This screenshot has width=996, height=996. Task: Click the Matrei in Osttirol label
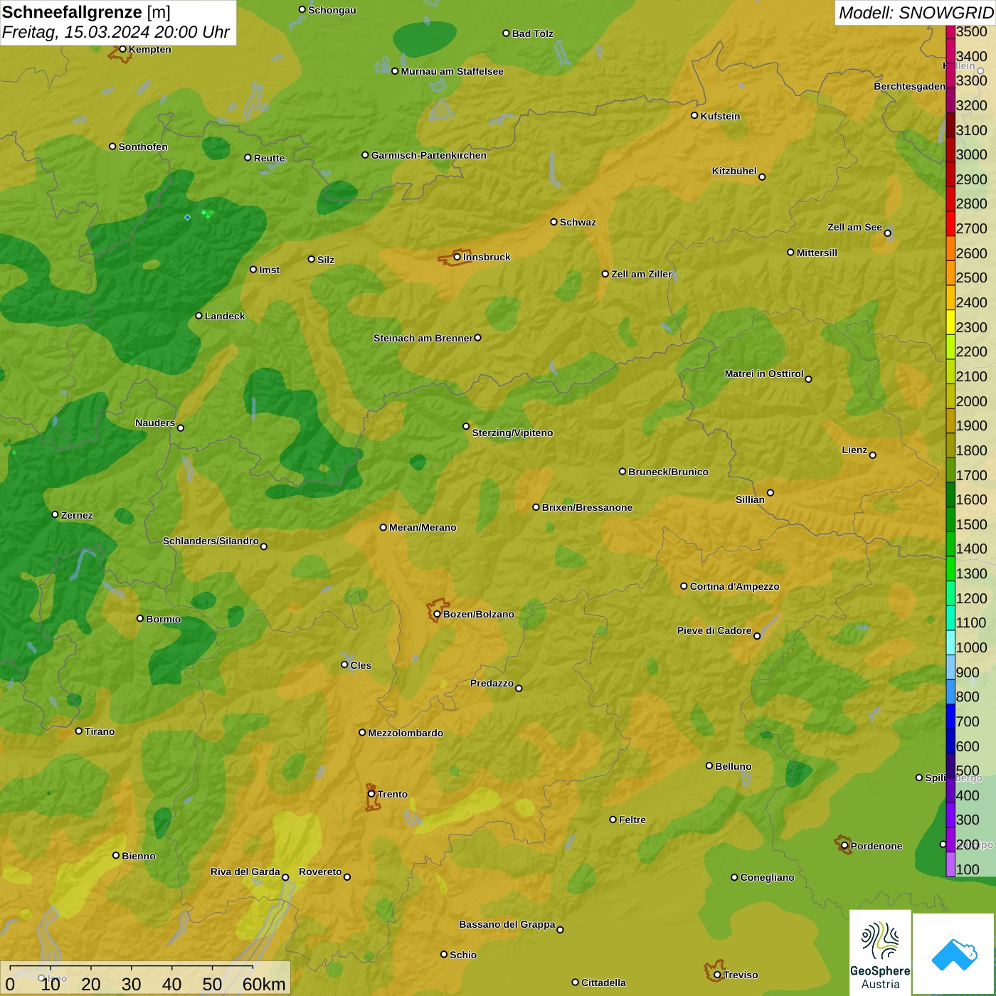764,373
